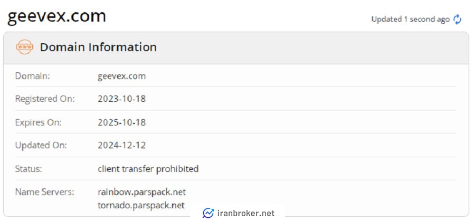Click the geevex.com page title
The height and width of the screenshot is (222, 475).
[56, 16]
